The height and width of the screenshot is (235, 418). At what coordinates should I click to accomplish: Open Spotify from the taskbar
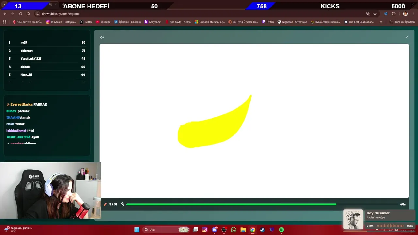(x=281, y=230)
